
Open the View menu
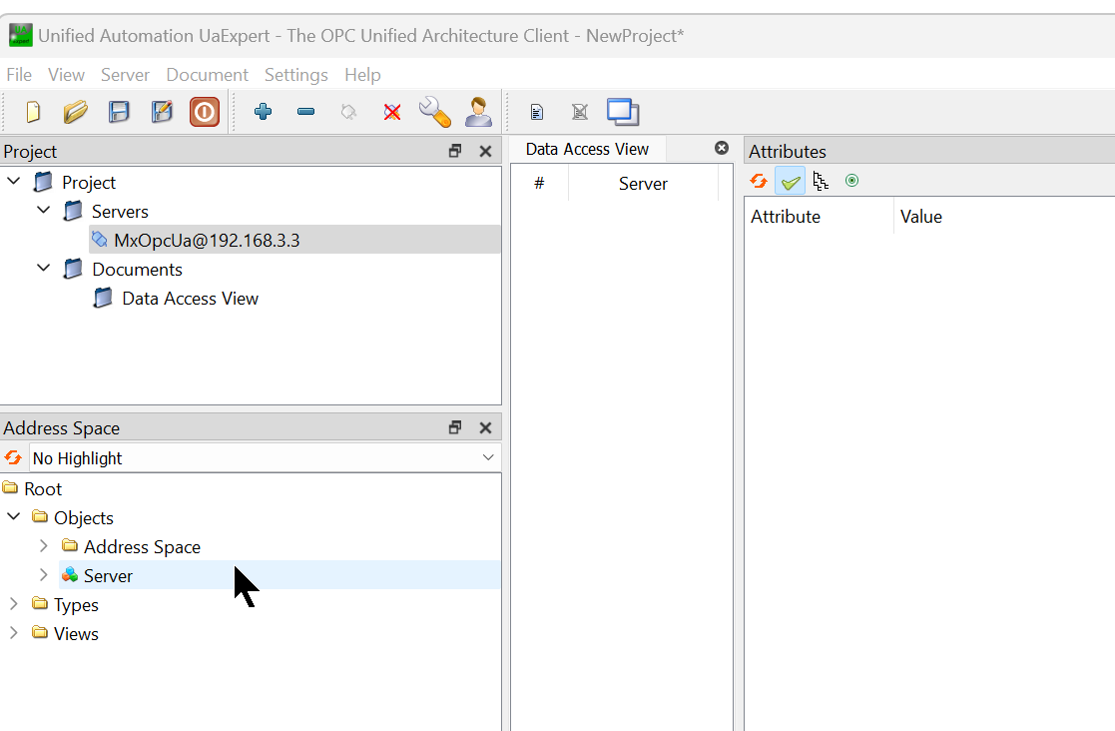pyautogui.click(x=66, y=75)
